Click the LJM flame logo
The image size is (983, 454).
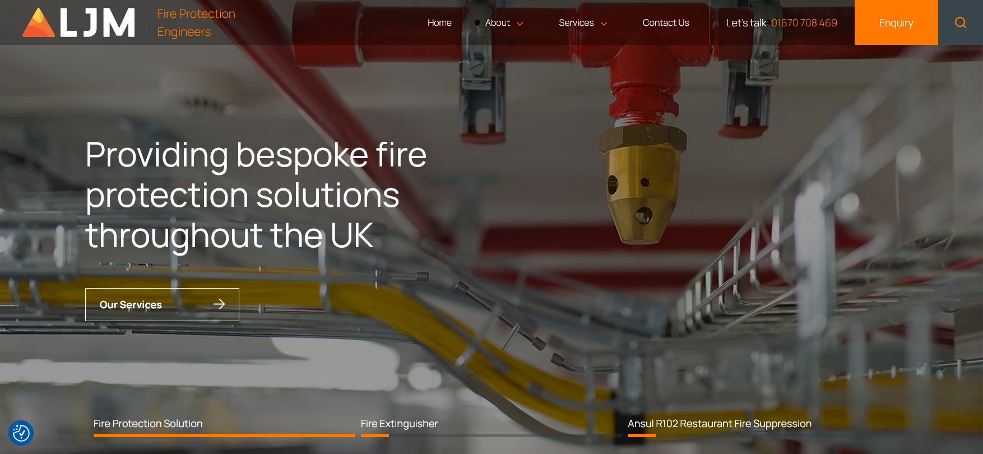(x=39, y=22)
